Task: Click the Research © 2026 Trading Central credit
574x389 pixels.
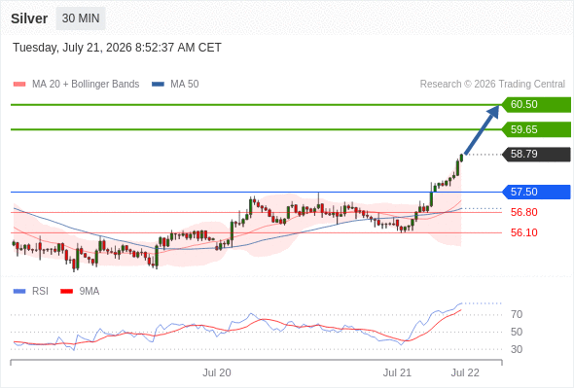Action: pyautogui.click(x=492, y=85)
